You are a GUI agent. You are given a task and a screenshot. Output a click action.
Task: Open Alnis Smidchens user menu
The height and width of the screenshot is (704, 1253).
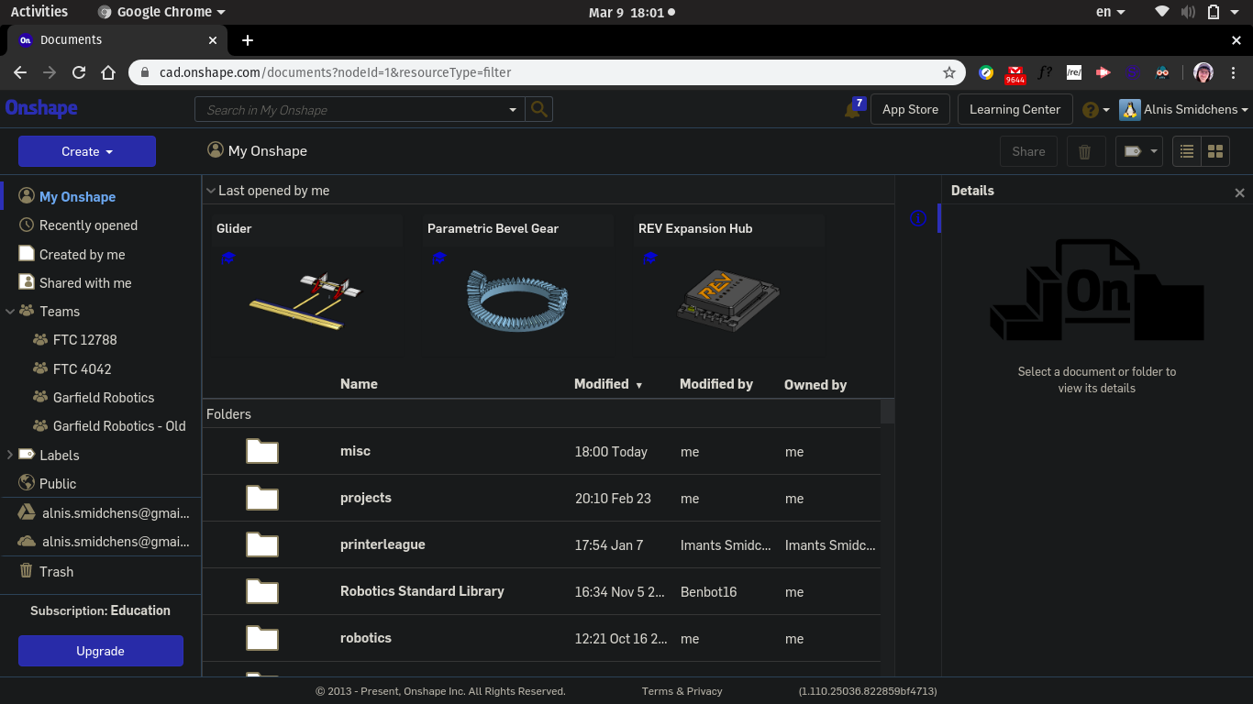click(1184, 109)
